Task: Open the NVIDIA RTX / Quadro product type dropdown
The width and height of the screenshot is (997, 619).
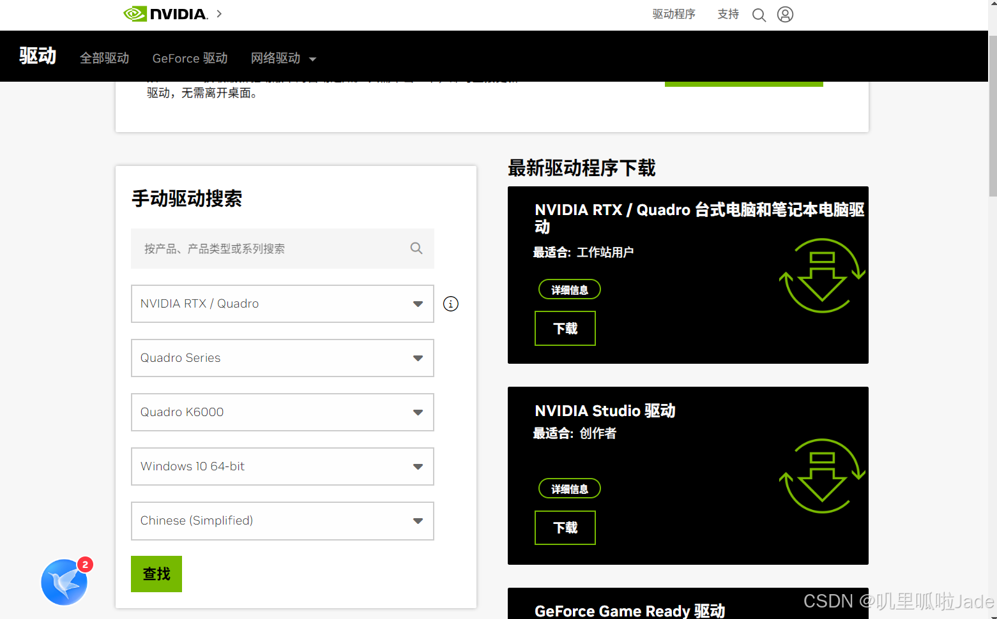Action: [282, 304]
